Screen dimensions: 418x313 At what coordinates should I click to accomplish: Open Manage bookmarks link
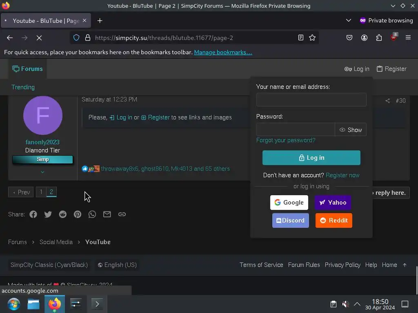(223, 52)
